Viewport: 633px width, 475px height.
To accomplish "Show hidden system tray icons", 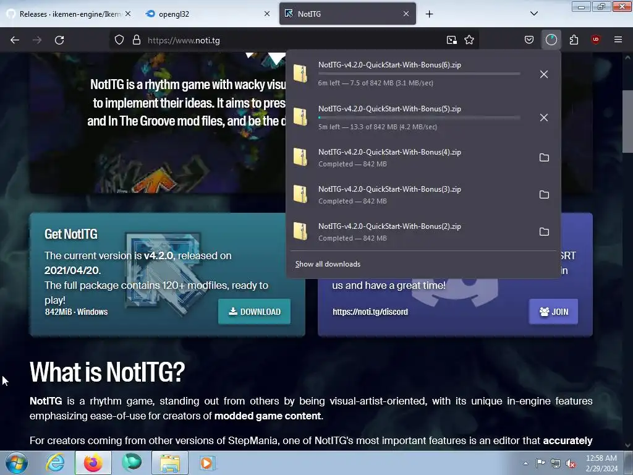I will [x=525, y=463].
